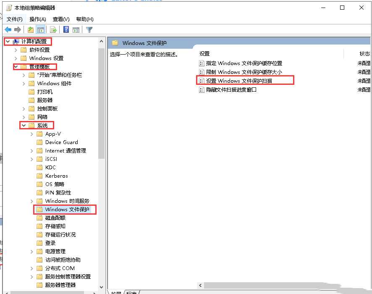
Task: Click the folder icon in Windows 文件保护 header
Action: tap(115, 43)
